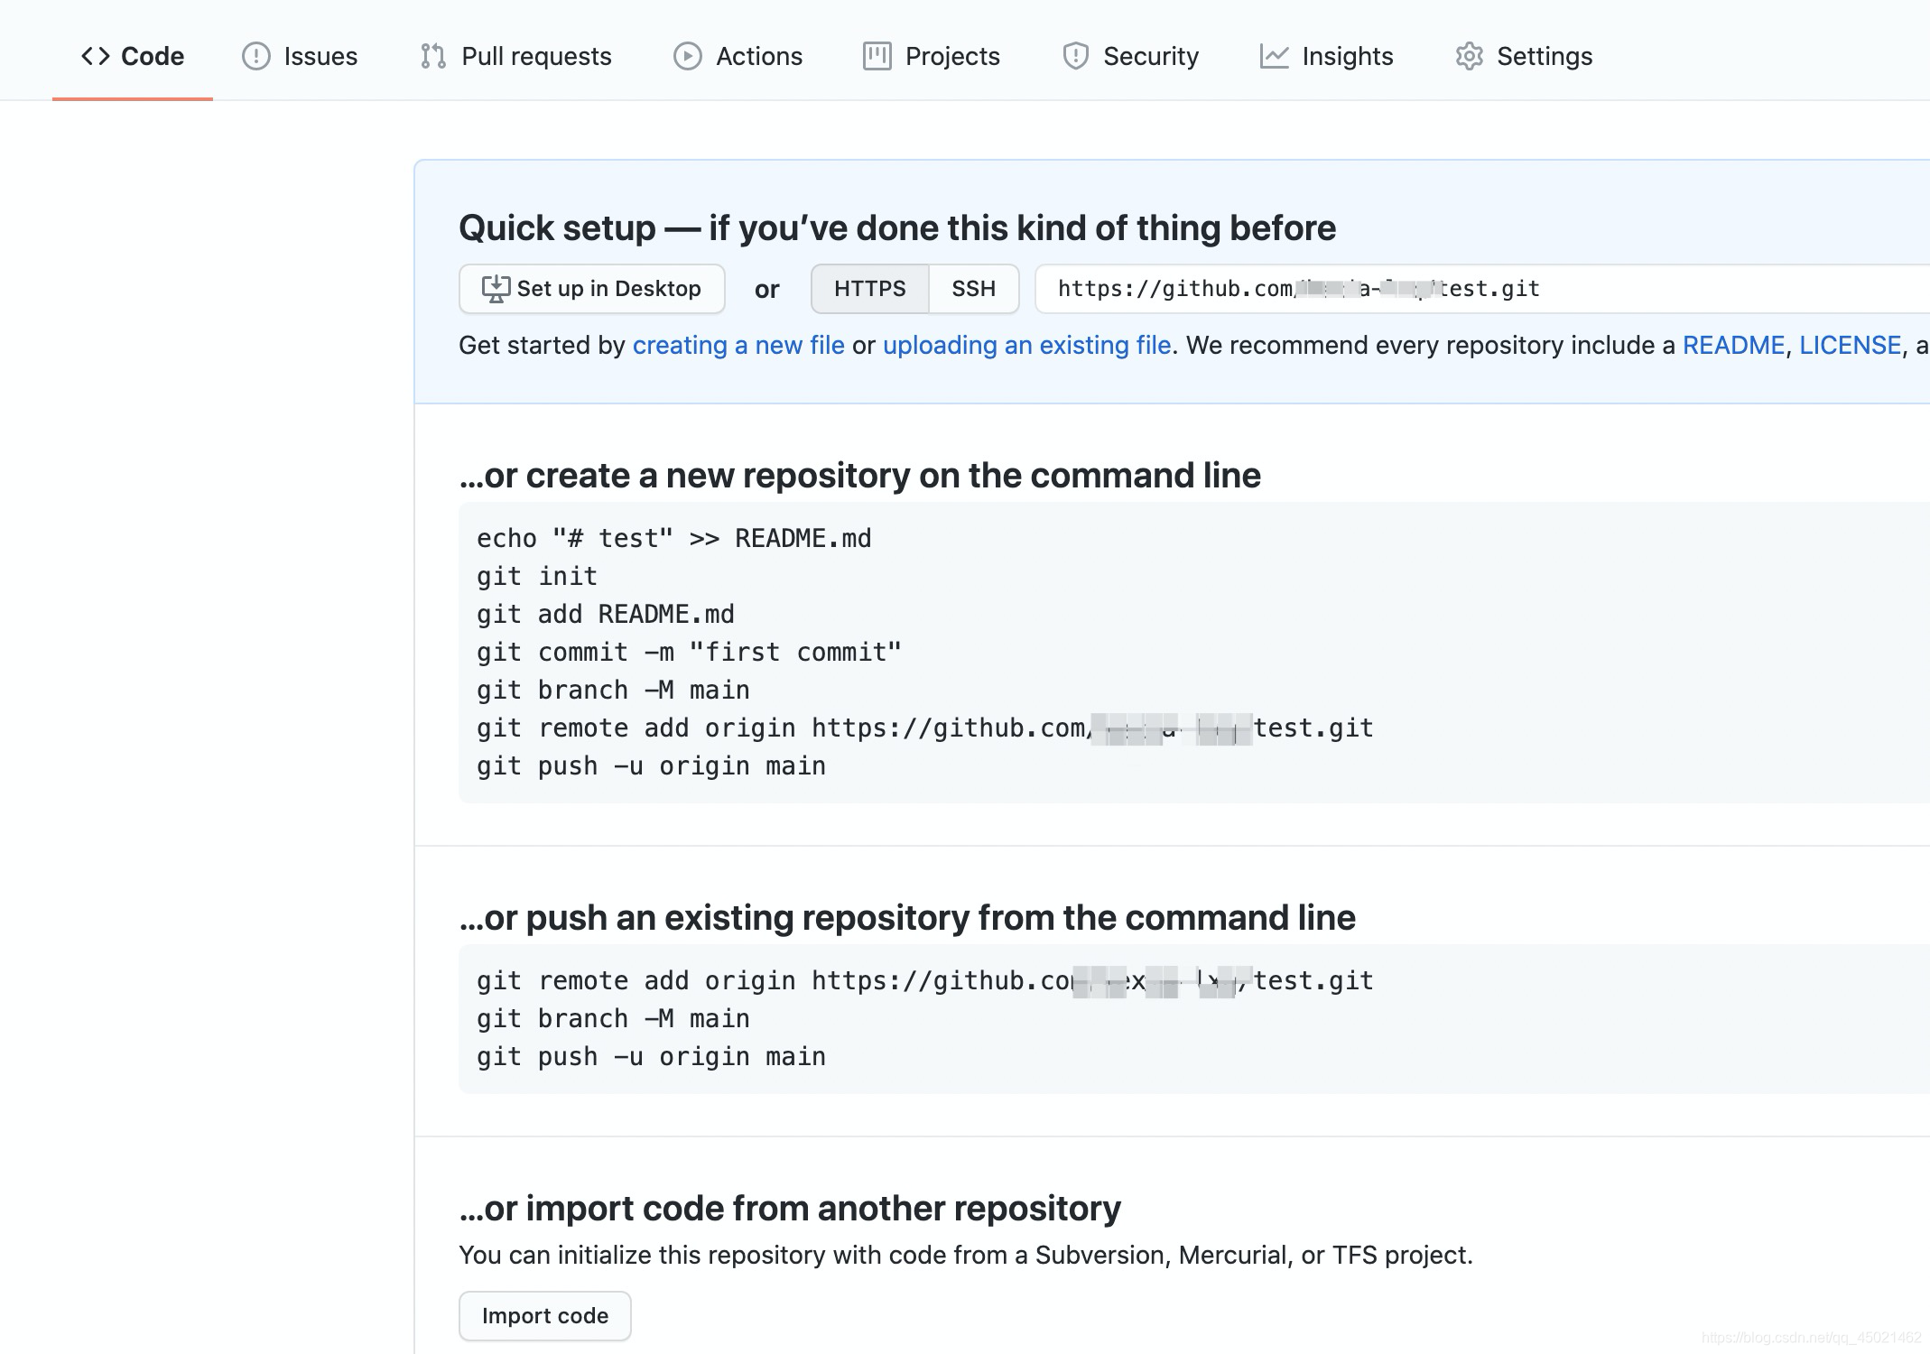The image size is (1930, 1354).
Task: Click 'git branch -M main' in push existing section
Action: (x=614, y=1019)
